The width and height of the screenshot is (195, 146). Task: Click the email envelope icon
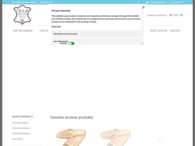(x=147, y=2)
